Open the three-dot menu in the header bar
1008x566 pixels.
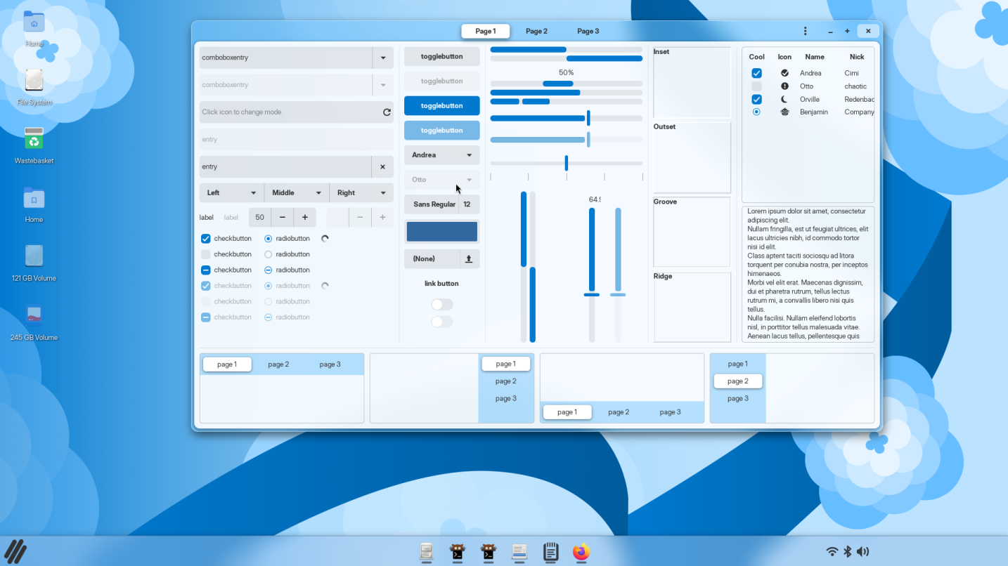point(806,31)
